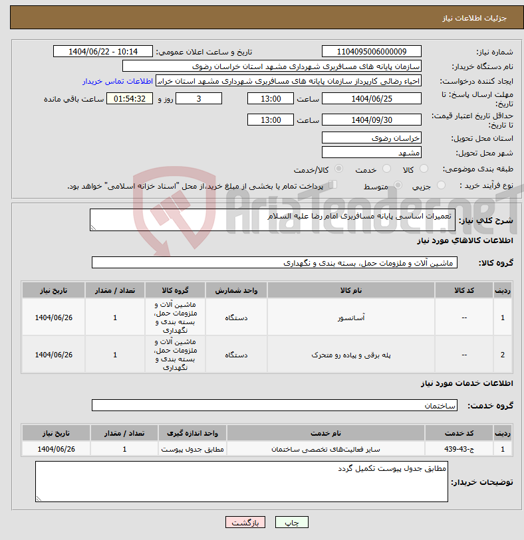The height and width of the screenshot is (540, 524).
Task: Click the goods group field ماشین آلات
Action: click(x=275, y=262)
